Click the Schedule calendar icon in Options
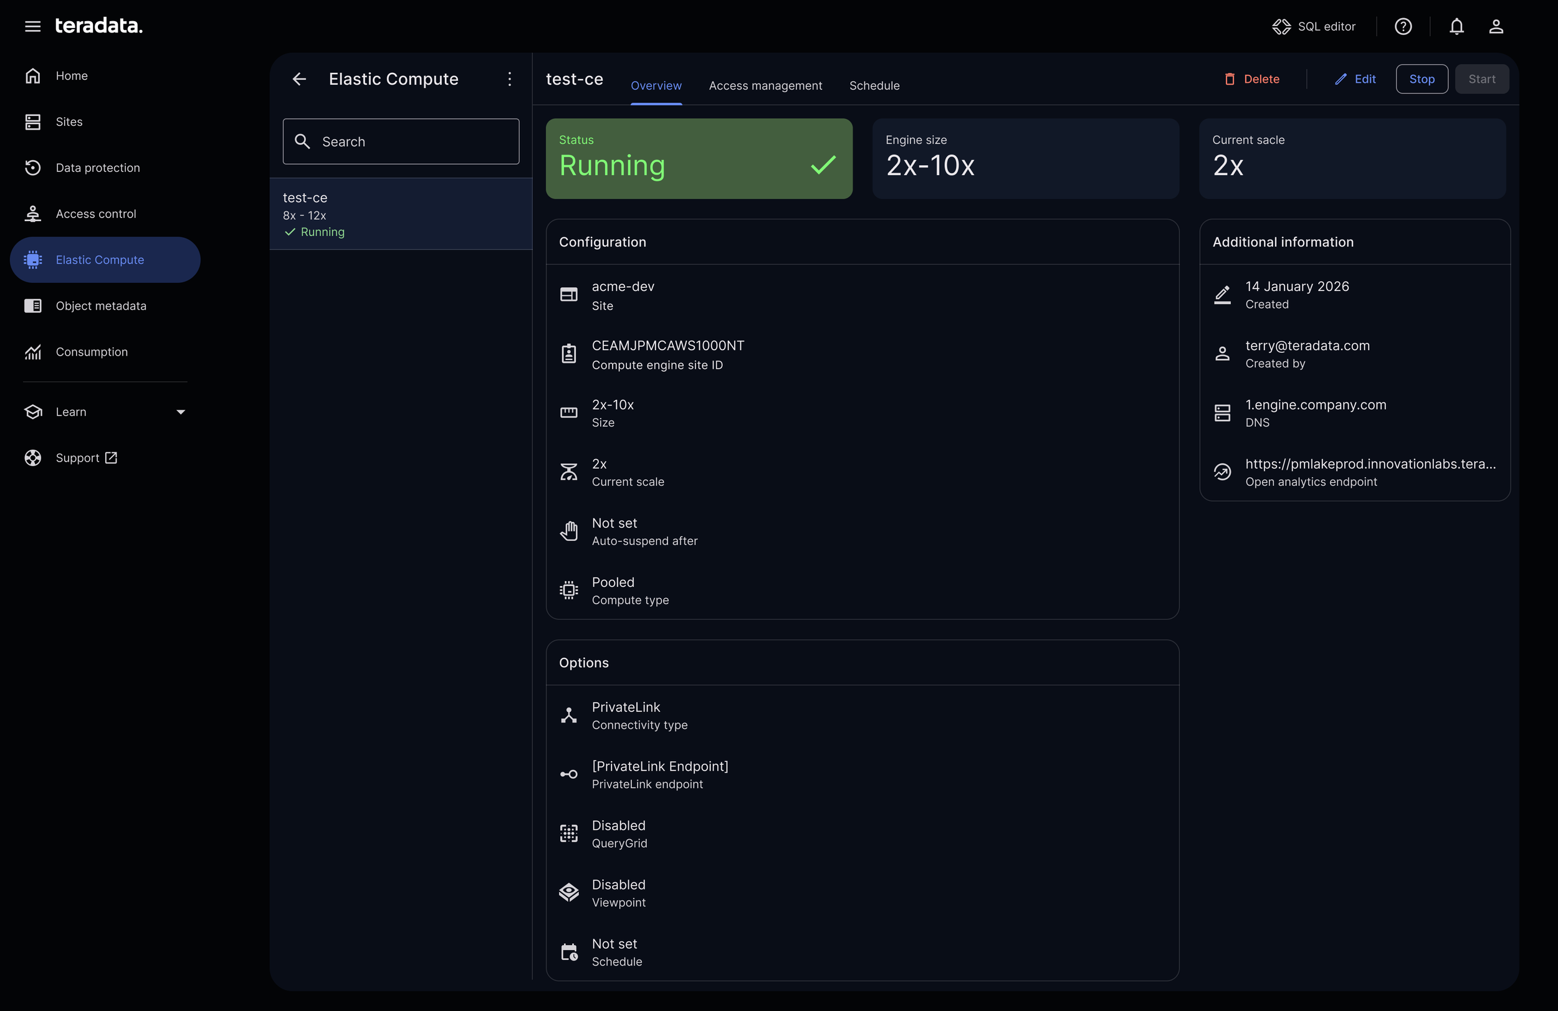 pyautogui.click(x=570, y=952)
